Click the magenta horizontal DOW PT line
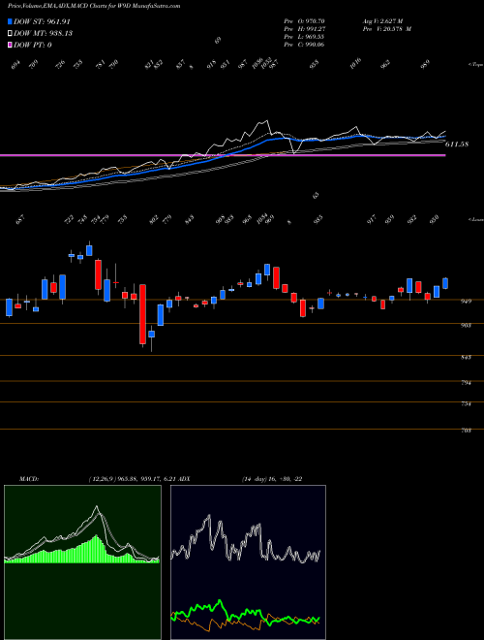The width and height of the screenshot is (484, 640). (223, 155)
